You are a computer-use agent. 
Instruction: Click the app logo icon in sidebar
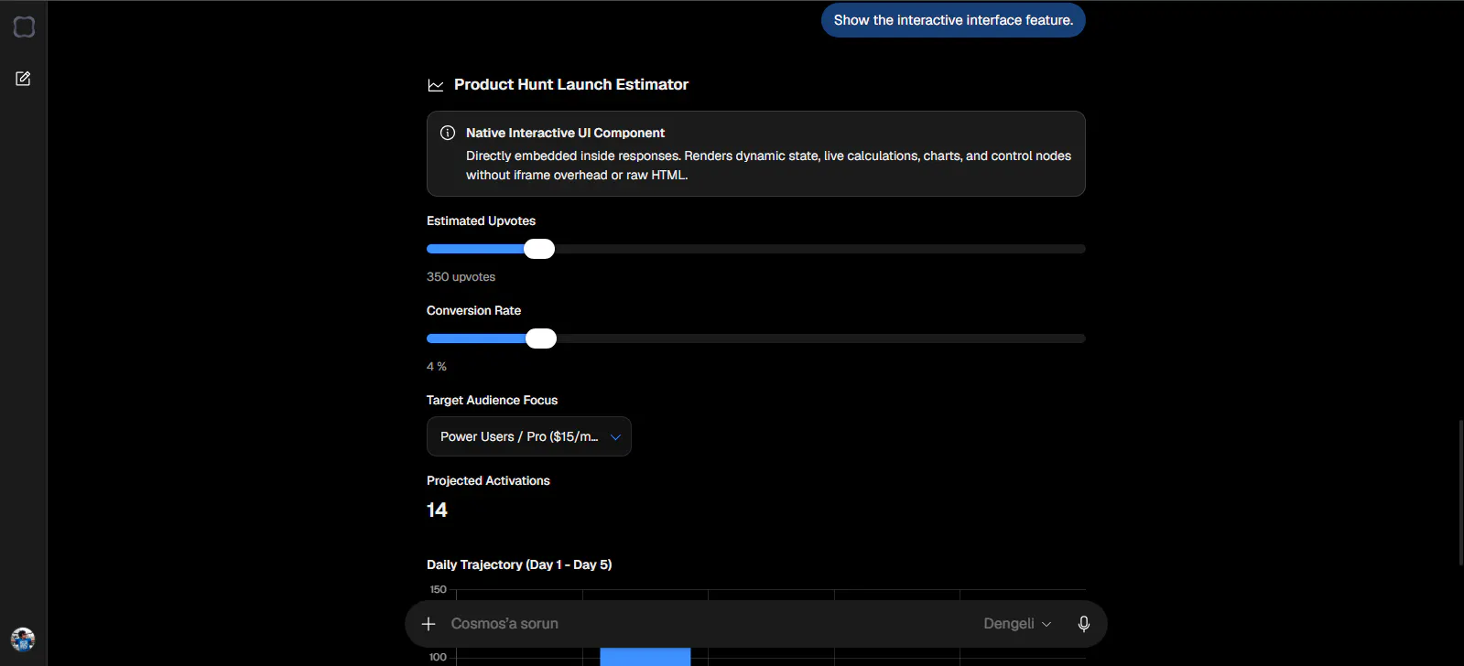pyautogui.click(x=24, y=27)
